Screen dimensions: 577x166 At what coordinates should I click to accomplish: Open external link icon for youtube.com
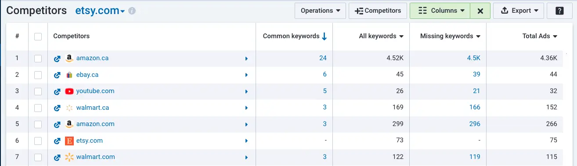pos(57,91)
